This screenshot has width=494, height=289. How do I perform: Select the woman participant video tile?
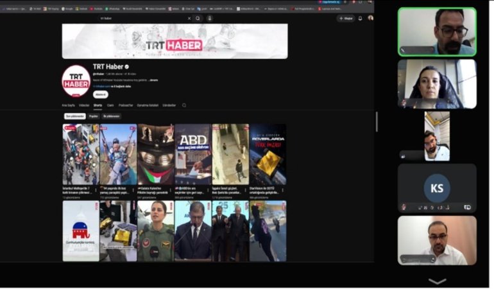coord(437,84)
